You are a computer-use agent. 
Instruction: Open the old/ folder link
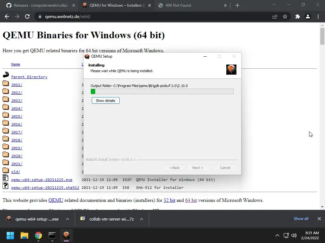point(16,172)
